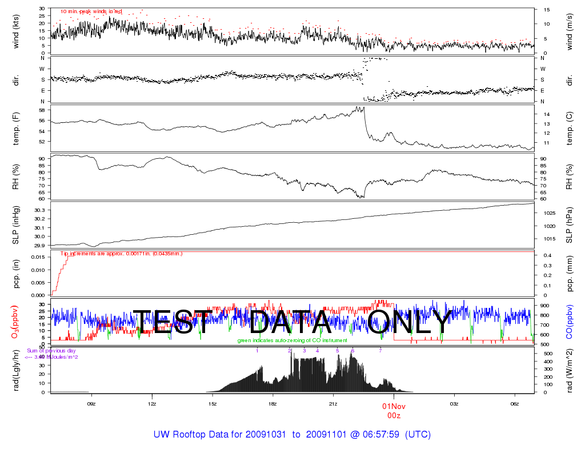Click purple marker 7 in radiation panel

(380, 351)
